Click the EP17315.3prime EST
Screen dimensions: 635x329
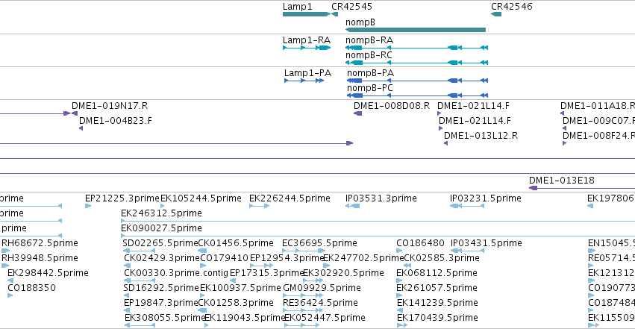tap(233, 281)
